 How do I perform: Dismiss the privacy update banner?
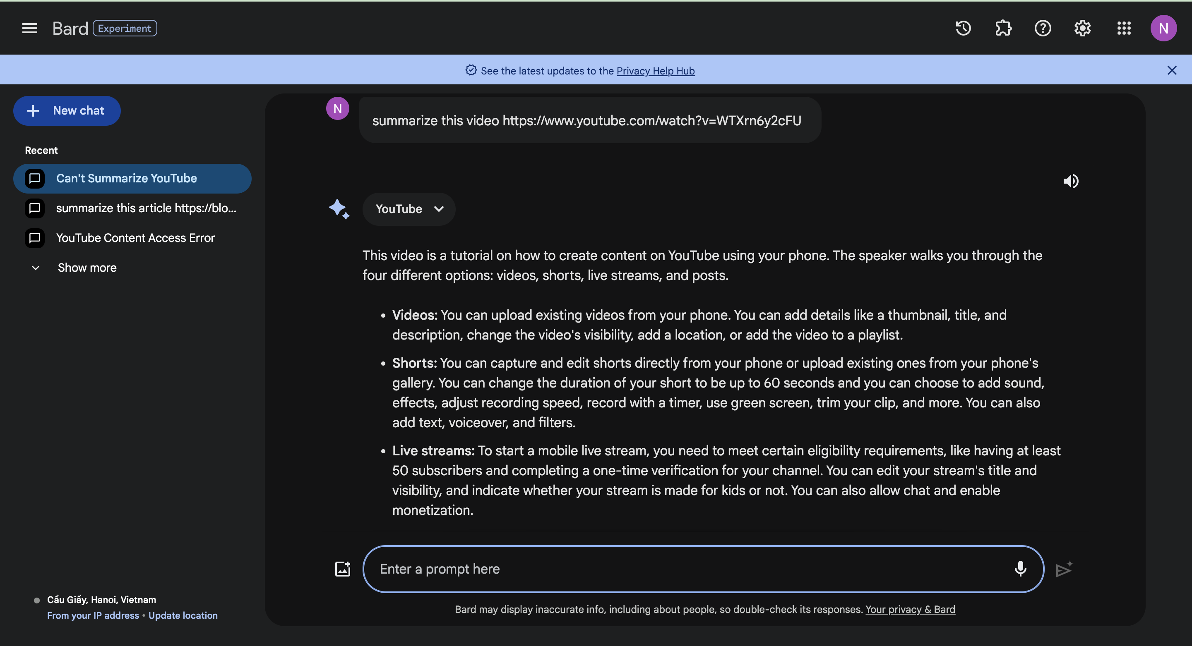tap(1172, 70)
